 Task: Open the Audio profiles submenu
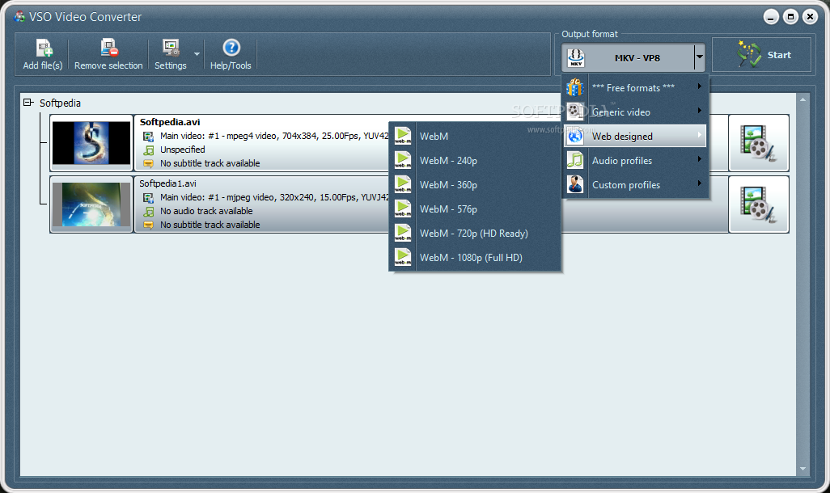click(x=635, y=161)
